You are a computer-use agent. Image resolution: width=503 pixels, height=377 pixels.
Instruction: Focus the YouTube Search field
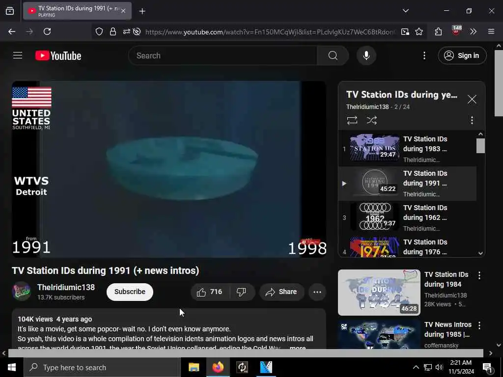coord(223,55)
